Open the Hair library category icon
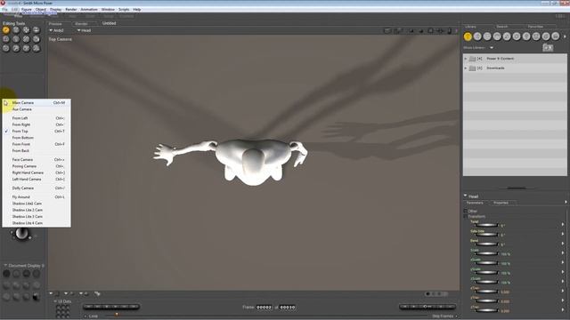 497,36
